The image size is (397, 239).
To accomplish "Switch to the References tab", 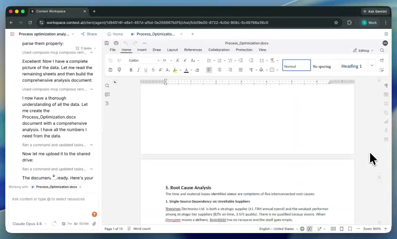I will tap(193, 50).
